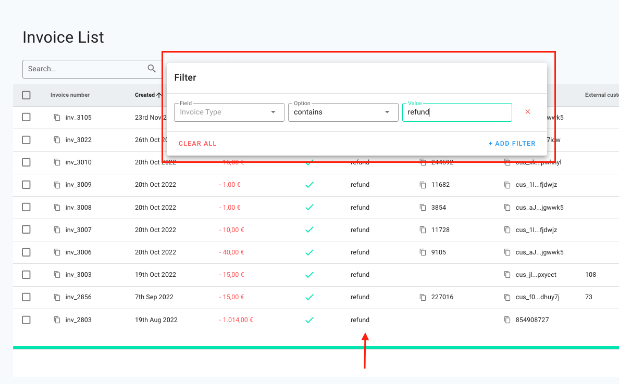Check the select-all checkbox in table header
Viewport: 619px width, 384px height.
26,95
